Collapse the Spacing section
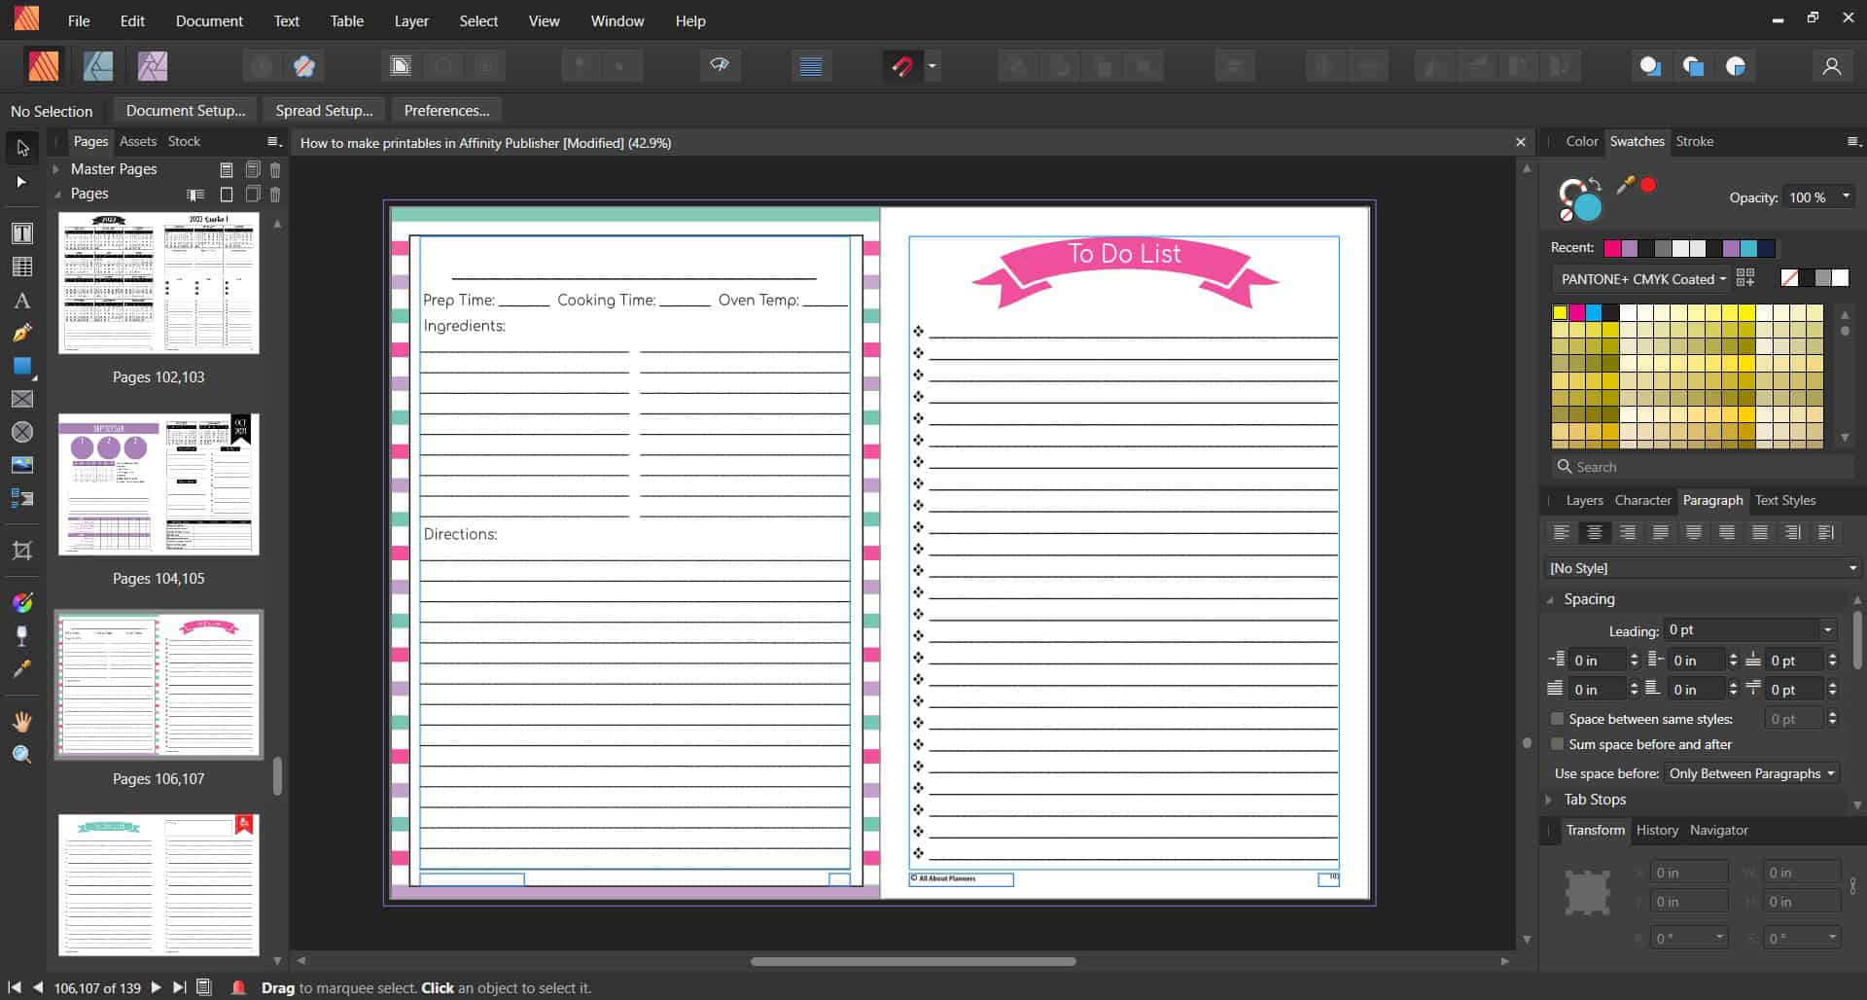Image resolution: width=1867 pixels, height=1000 pixels. pyautogui.click(x=1550, y=599)
